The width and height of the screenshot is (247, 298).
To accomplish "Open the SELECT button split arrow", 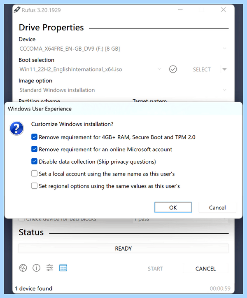I will [224, 69].
